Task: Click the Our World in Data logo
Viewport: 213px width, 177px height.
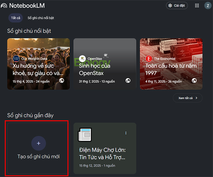Action: 16,59
